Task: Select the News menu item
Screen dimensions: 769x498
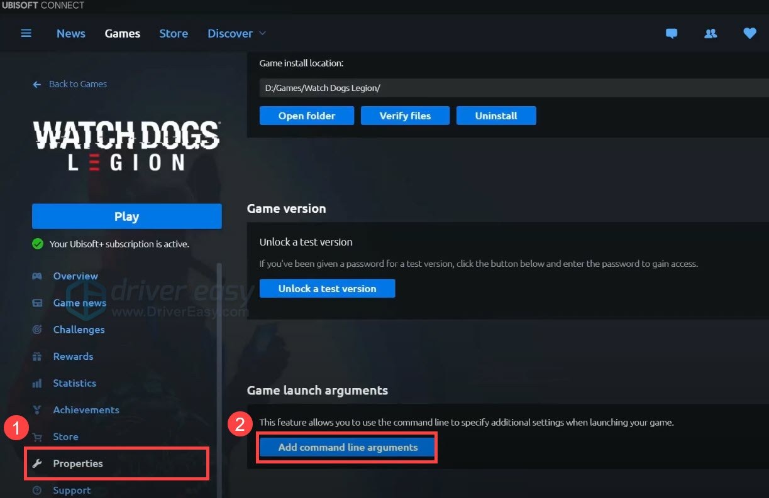Action: [x=70, y=33]
